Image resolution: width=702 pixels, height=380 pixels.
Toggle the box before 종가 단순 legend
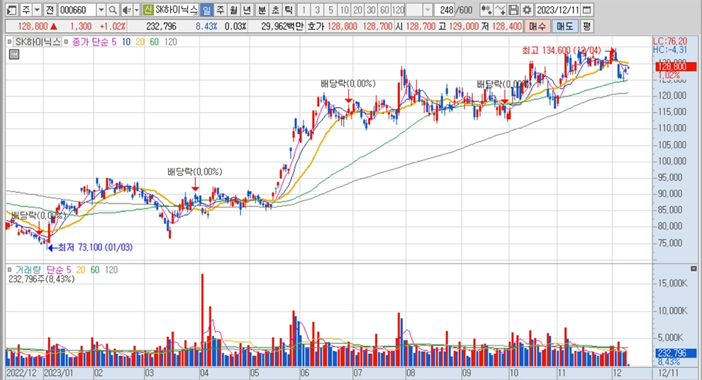click(x=66, y=42)
